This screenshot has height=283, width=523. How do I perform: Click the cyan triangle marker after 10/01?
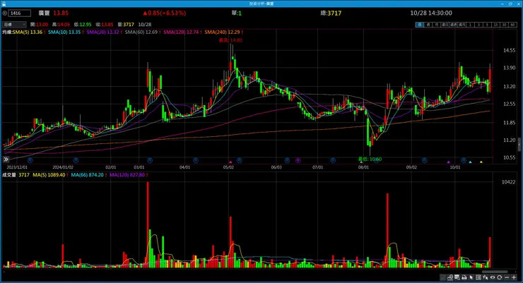coord(470,162)
